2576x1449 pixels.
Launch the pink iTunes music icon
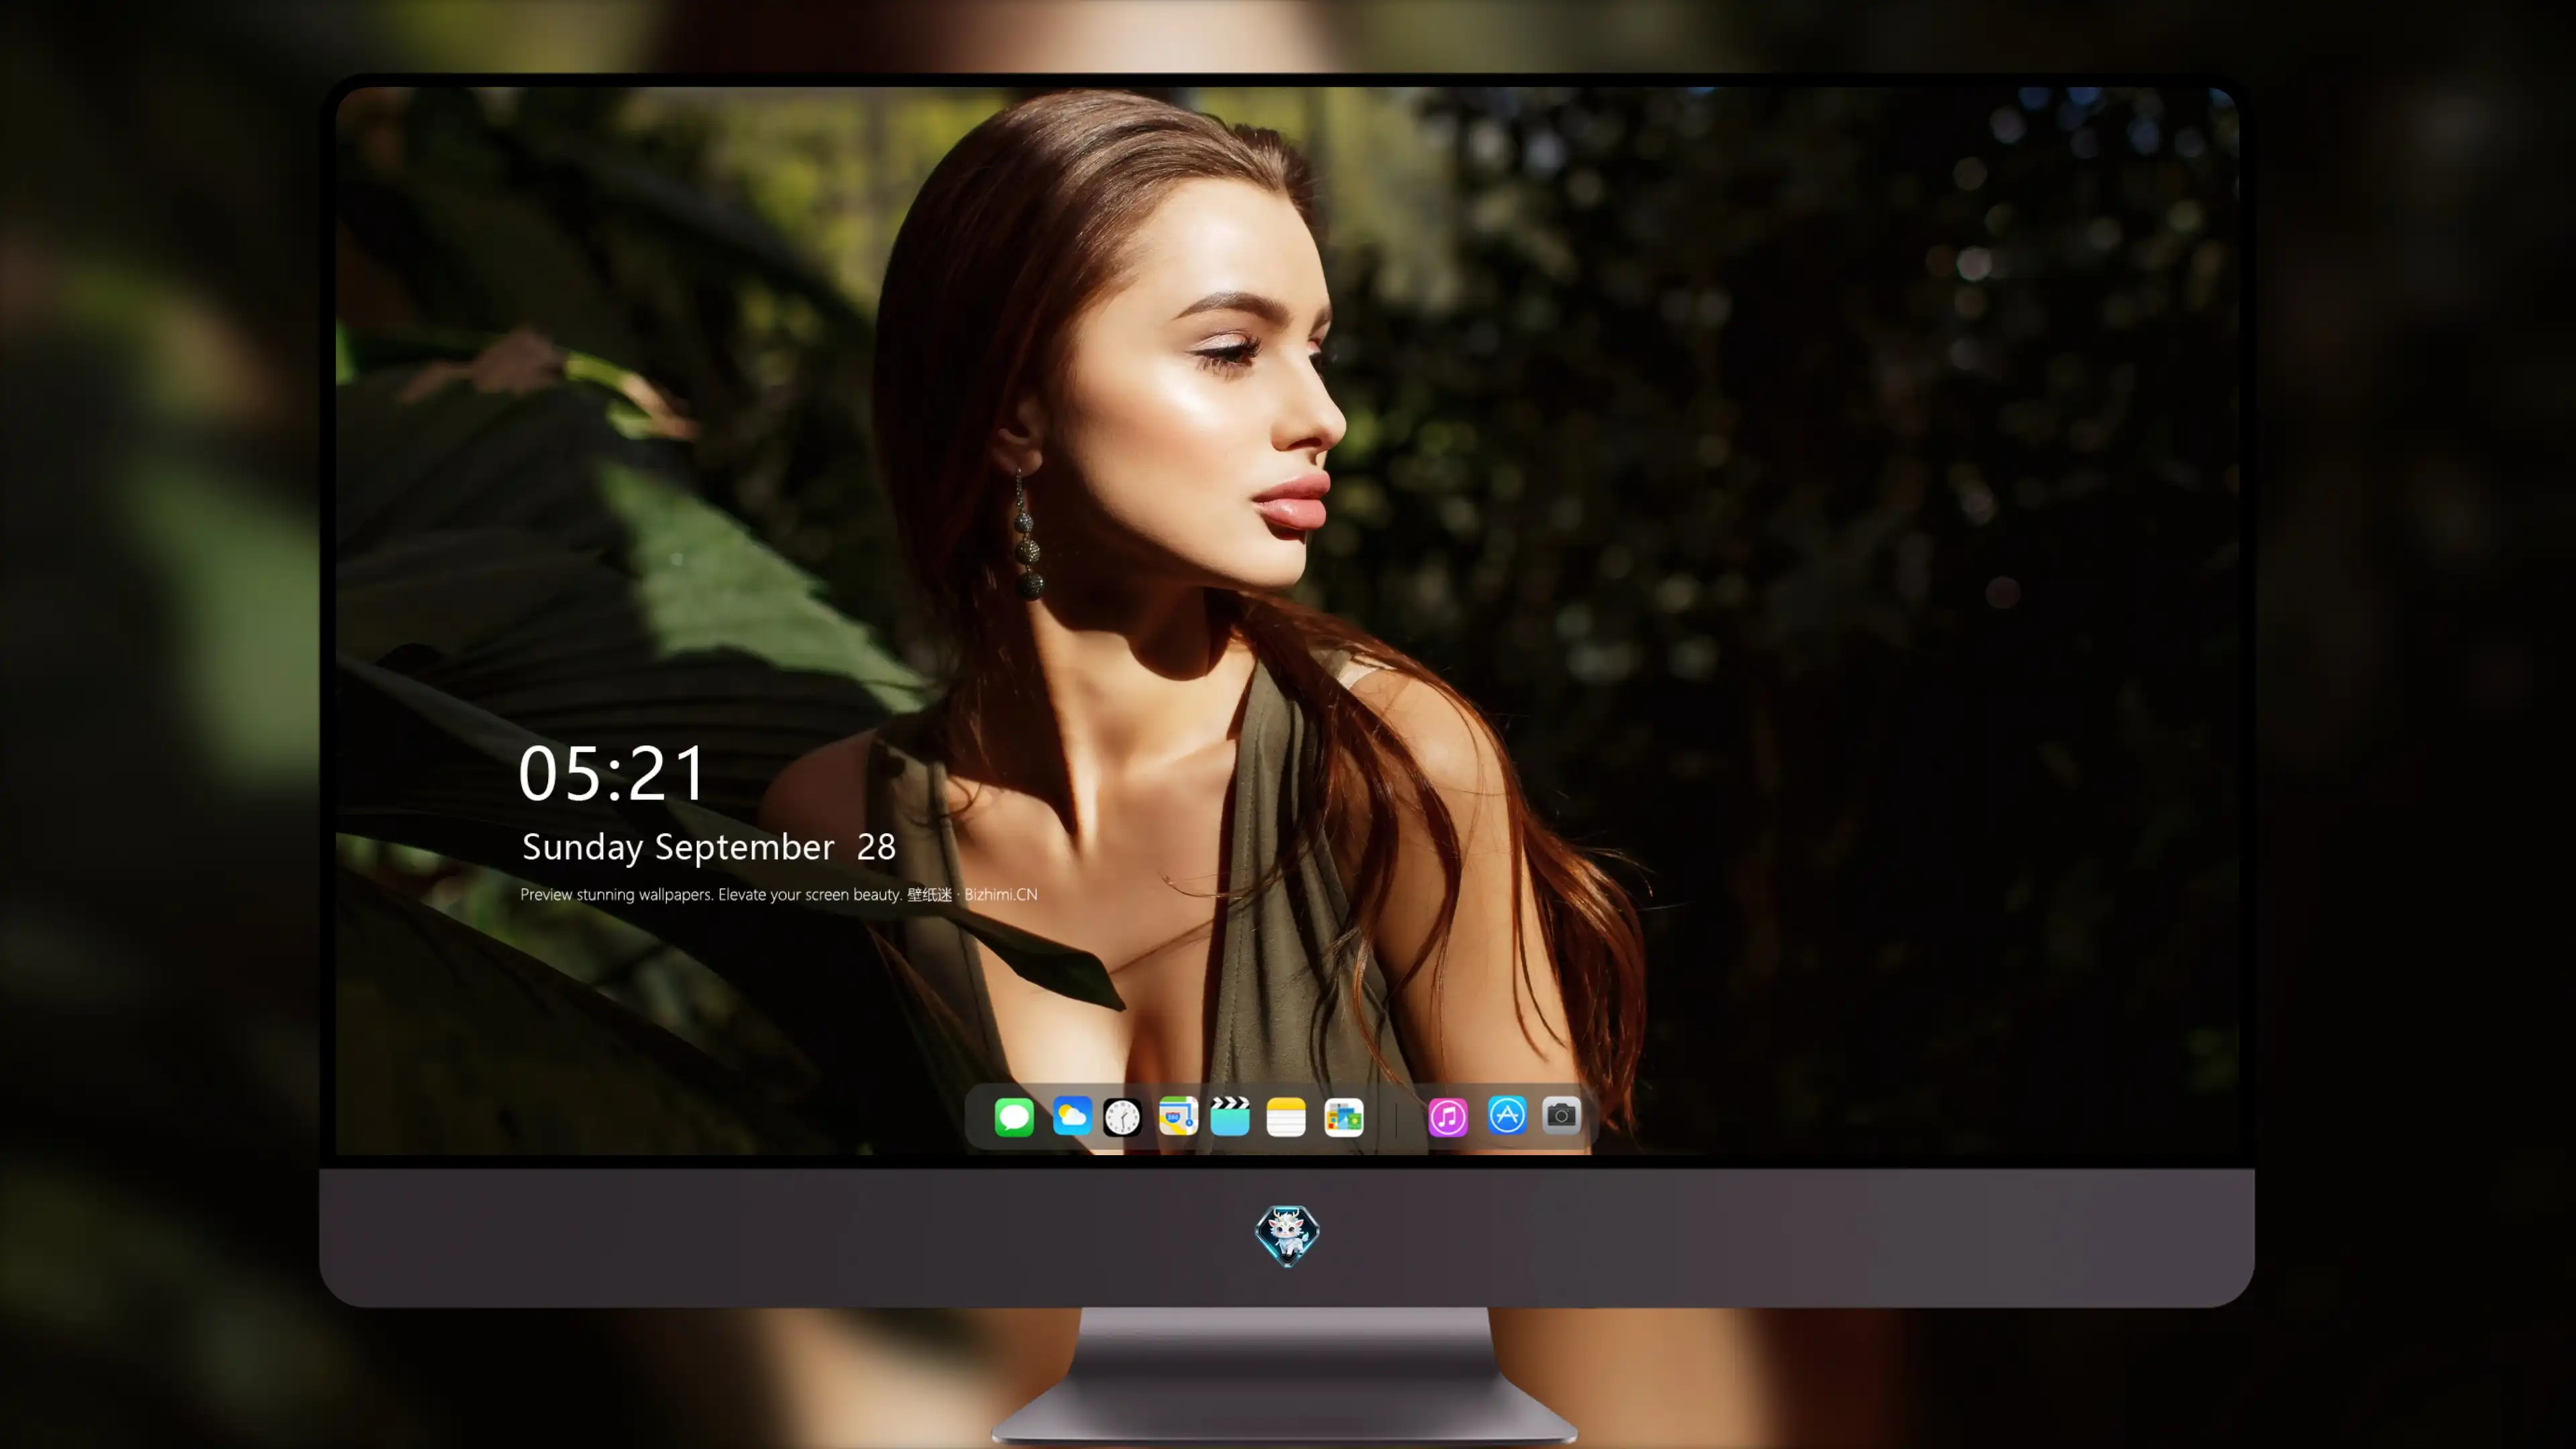[1448, 1116]
